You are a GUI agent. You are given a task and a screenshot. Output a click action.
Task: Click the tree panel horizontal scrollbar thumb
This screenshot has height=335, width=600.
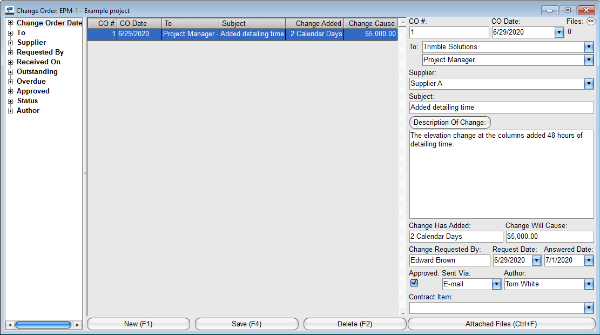(43, 325)
